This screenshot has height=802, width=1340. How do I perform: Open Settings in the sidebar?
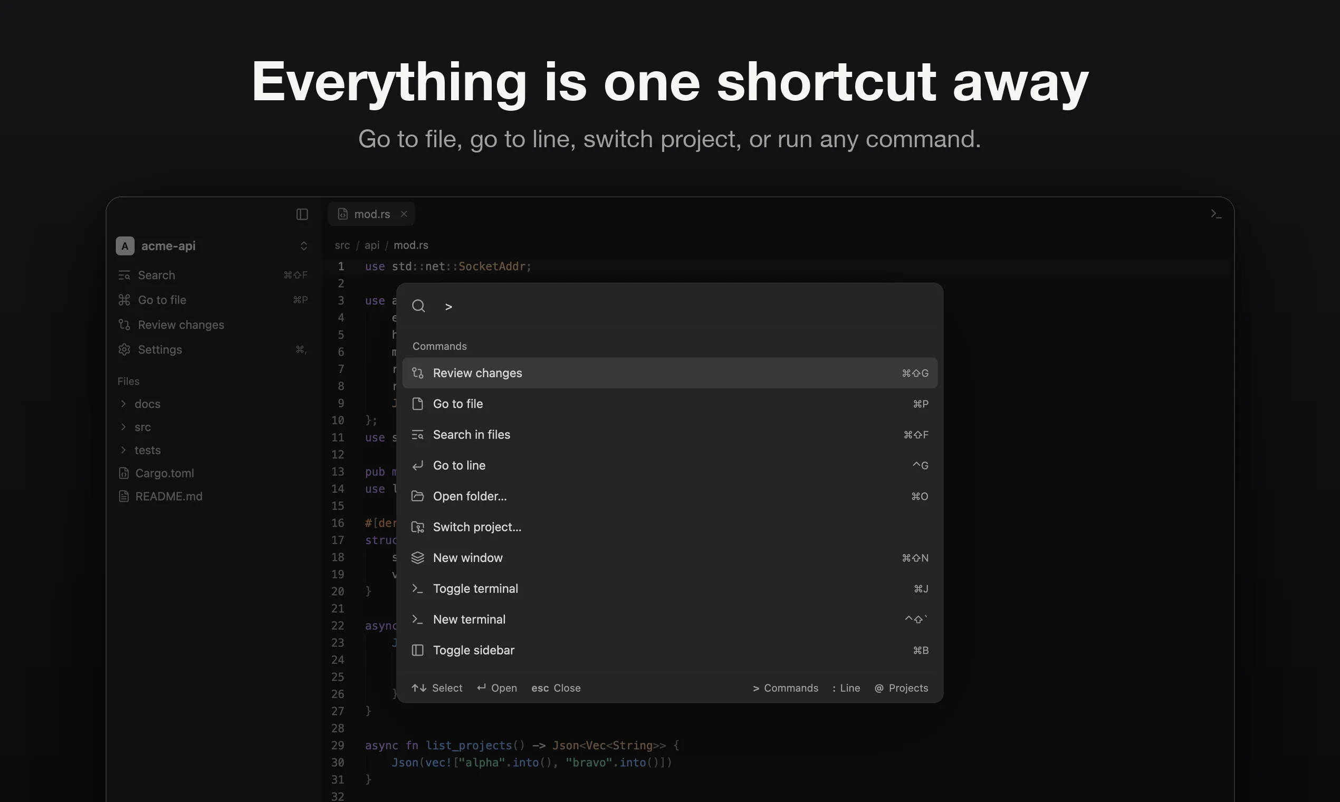click(x=213, y=350)
